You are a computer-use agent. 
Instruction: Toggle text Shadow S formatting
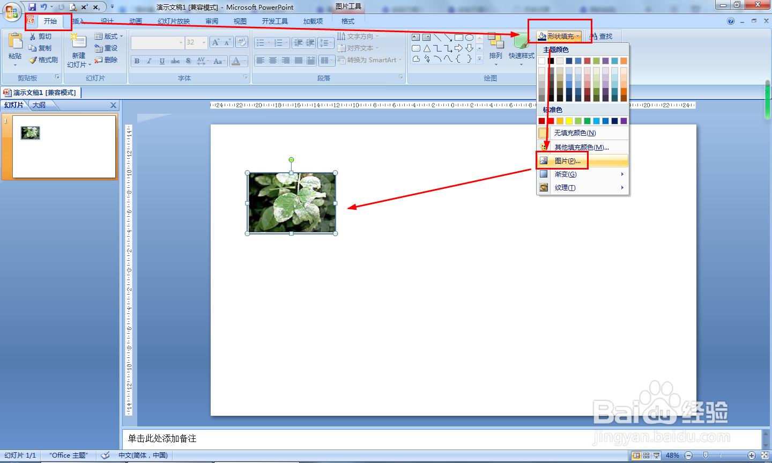(188, 61)
